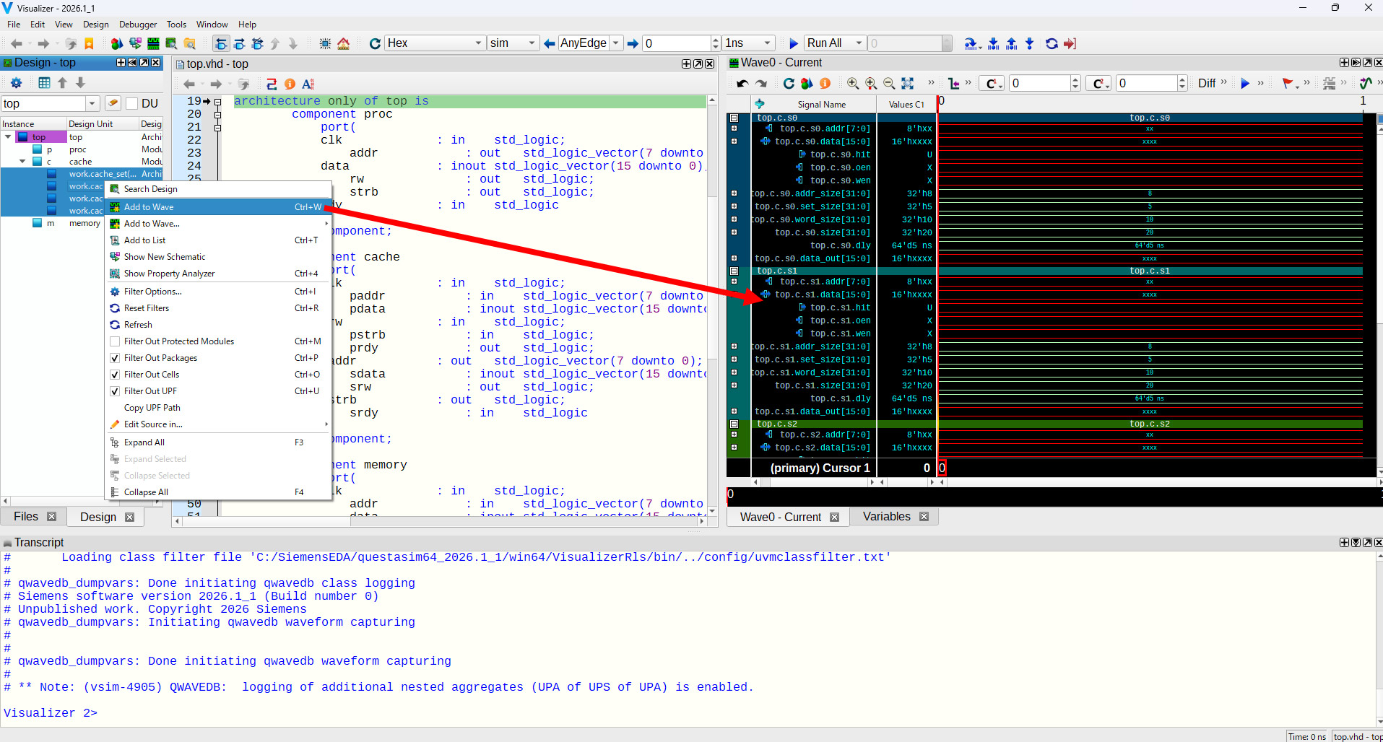Click the Diff button in Wave toolbar
1383x742 pixels.
[x=1207, y=83]
